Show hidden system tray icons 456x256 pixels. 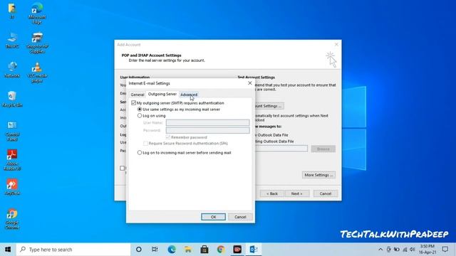tap(380, 250)
